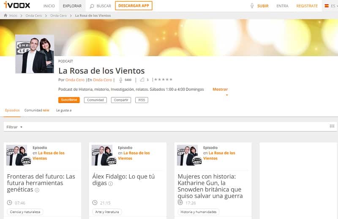Screen dimensions: 338x219
Task: Click the microphone icon next to SUBIR
Action: pyautogui.click(x=252, y=5)
